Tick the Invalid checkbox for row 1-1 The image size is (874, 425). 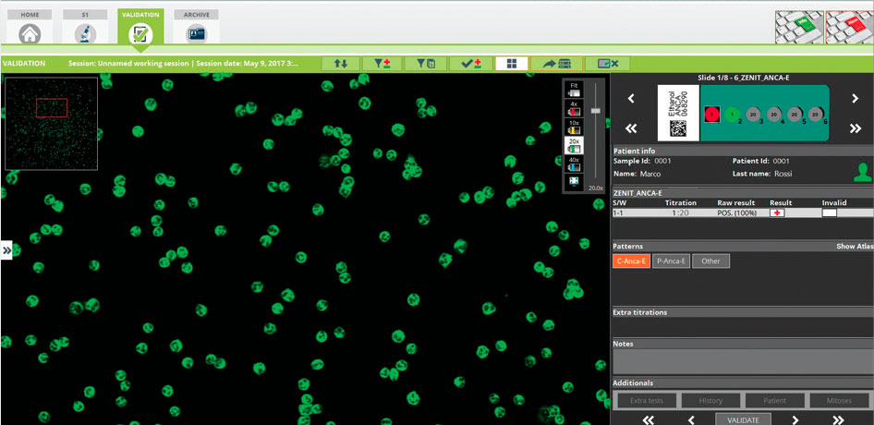[829, 212]
